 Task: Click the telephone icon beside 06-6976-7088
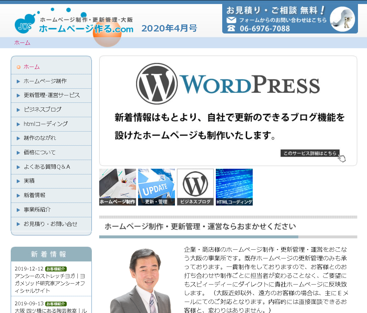point(231,28)
